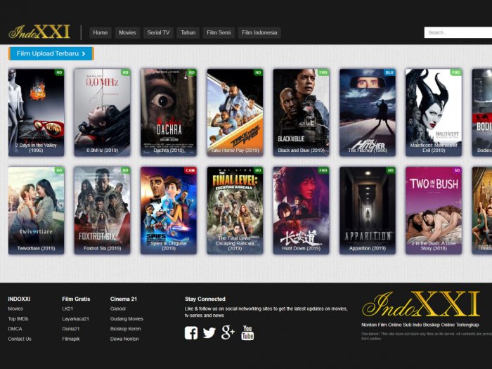The image size is (492, 369).
Task: Click the HD badge on Apparition poster
Action: pyautogui.click(x=390, y=170)
